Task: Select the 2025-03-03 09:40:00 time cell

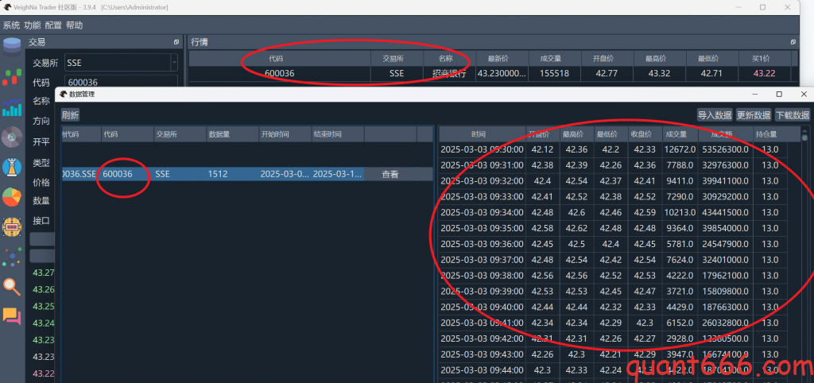Action: coord(481,306)
